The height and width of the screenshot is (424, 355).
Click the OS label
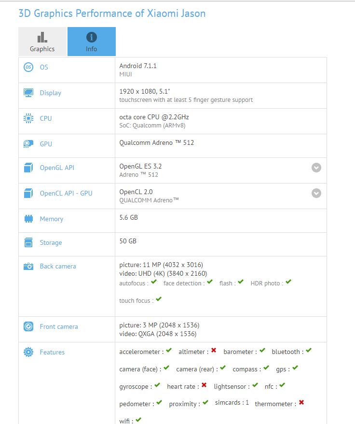[x=44, y=67]
